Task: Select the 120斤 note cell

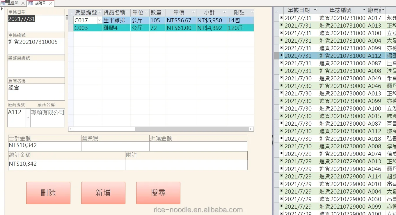Action: click(240, 28)
